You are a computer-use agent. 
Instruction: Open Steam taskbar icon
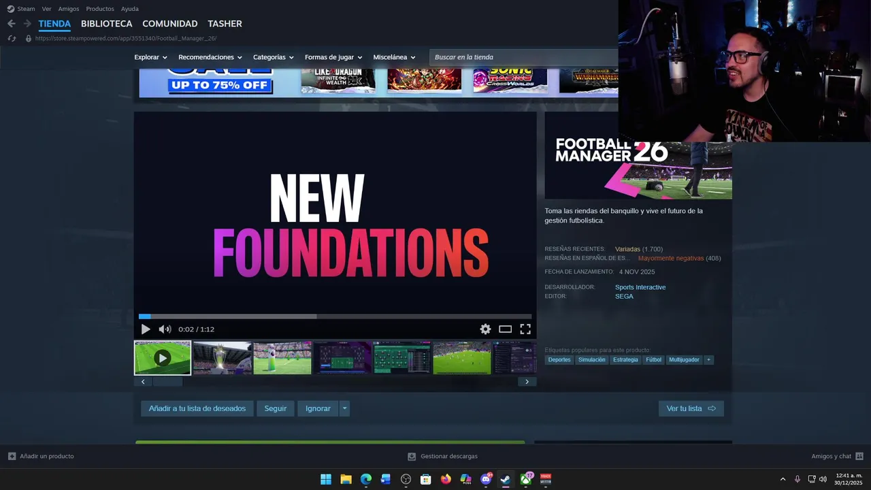coord(506,479)
